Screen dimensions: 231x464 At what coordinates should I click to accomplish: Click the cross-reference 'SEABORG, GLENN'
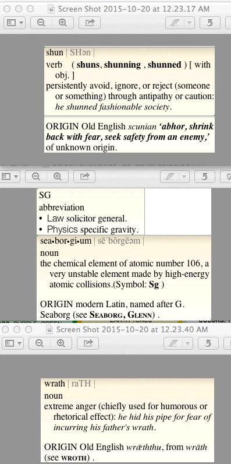[x=122, y=315]
